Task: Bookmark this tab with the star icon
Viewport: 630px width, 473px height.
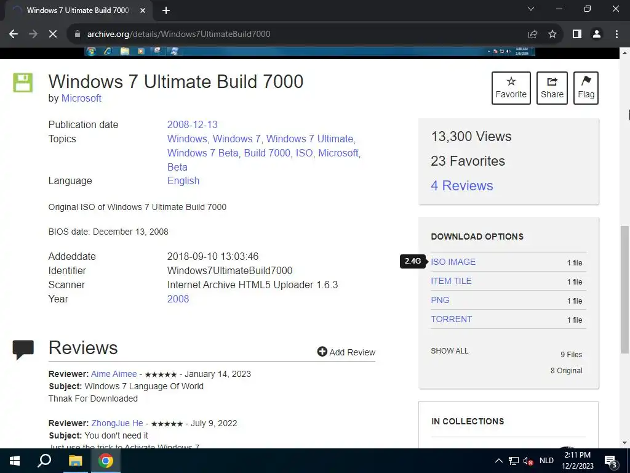Action: pyautogui.click(x=552, y=34)
